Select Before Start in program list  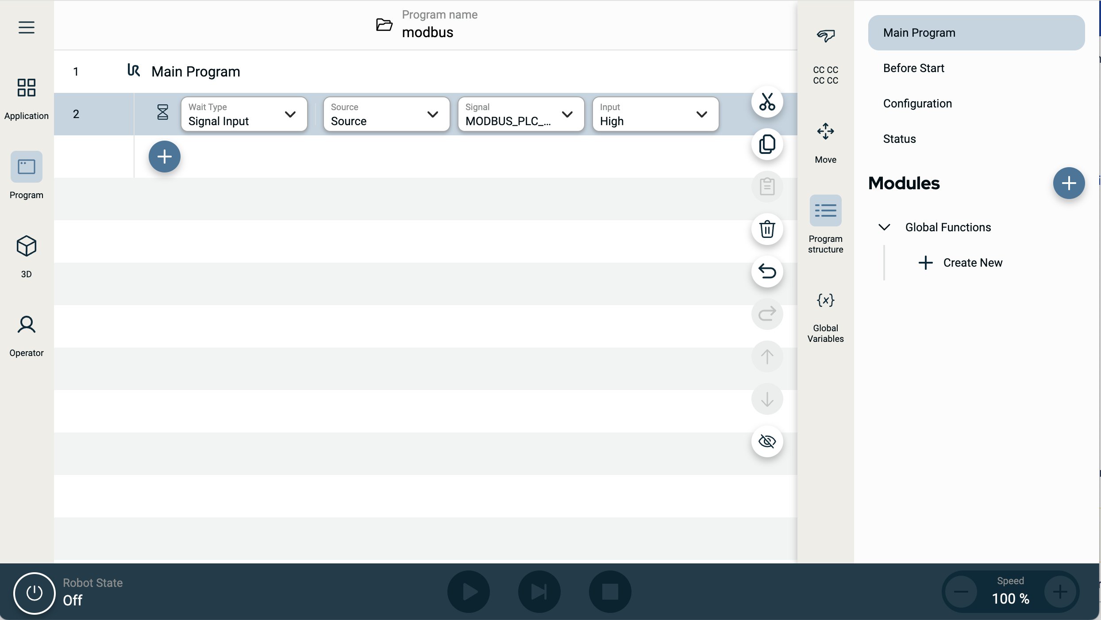coord(913,68)
